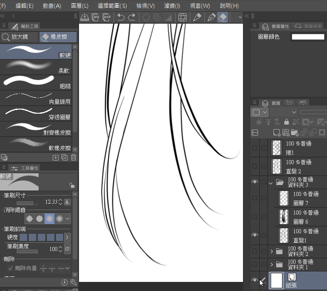Click the Export as PSD icon

(x=106, y=17)
